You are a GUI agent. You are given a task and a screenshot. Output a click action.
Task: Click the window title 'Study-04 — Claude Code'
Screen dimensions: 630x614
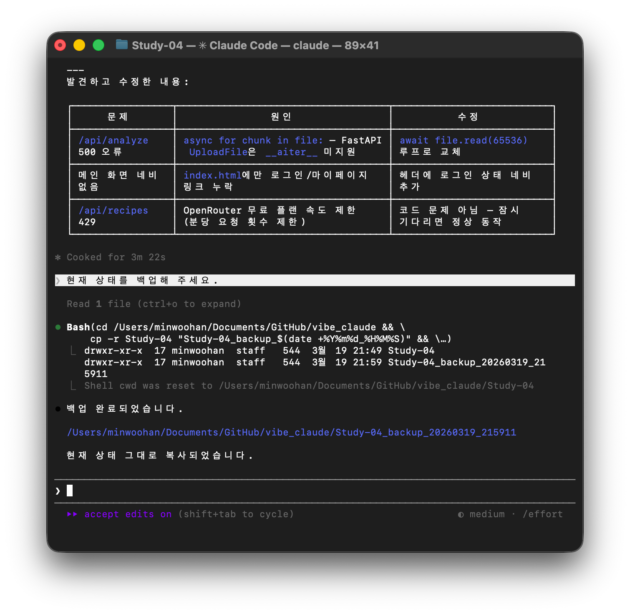click(205, 45)
